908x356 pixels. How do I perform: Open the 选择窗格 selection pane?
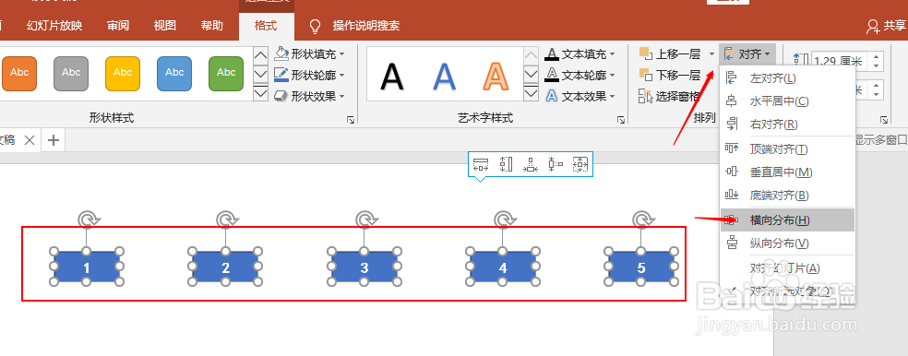click(670, 97)
